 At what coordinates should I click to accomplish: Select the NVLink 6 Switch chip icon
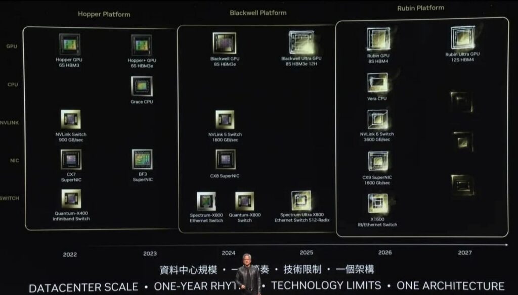377,120
